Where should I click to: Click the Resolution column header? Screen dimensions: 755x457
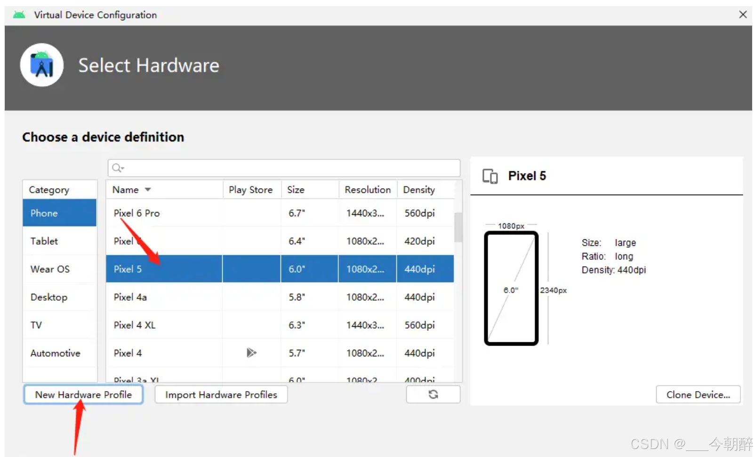coord(368,189)
